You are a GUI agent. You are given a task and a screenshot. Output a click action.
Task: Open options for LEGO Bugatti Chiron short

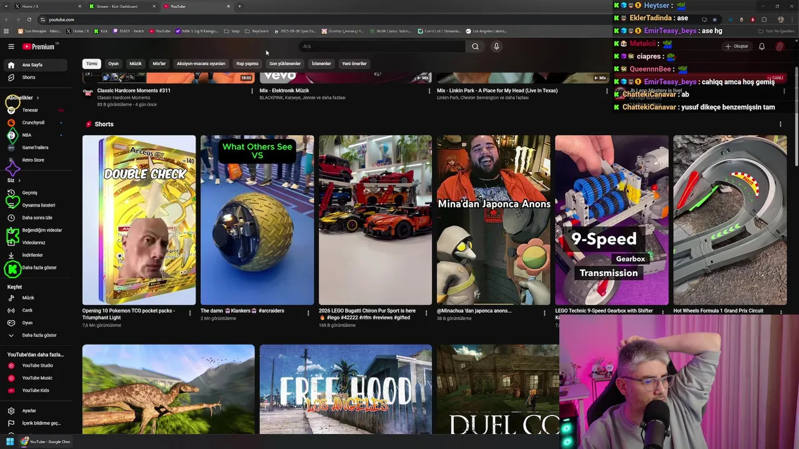coord(426,313)
